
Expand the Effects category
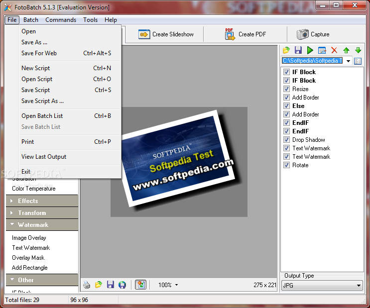point(42,201)
